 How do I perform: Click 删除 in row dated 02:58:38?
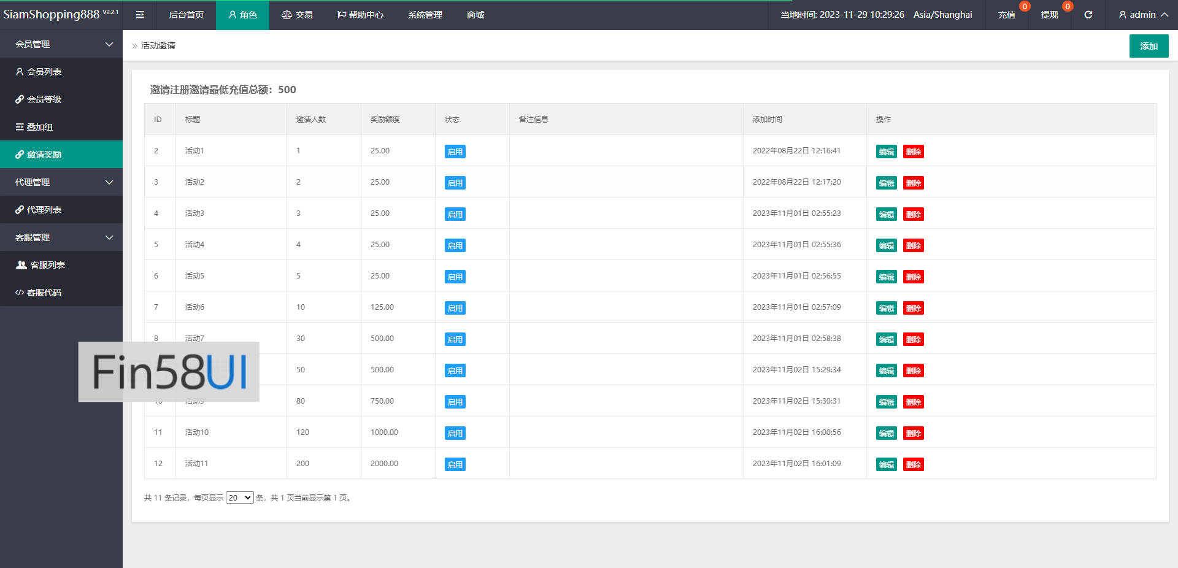914,339
